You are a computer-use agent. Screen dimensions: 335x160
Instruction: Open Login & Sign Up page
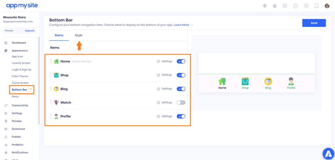coord(22,70)
